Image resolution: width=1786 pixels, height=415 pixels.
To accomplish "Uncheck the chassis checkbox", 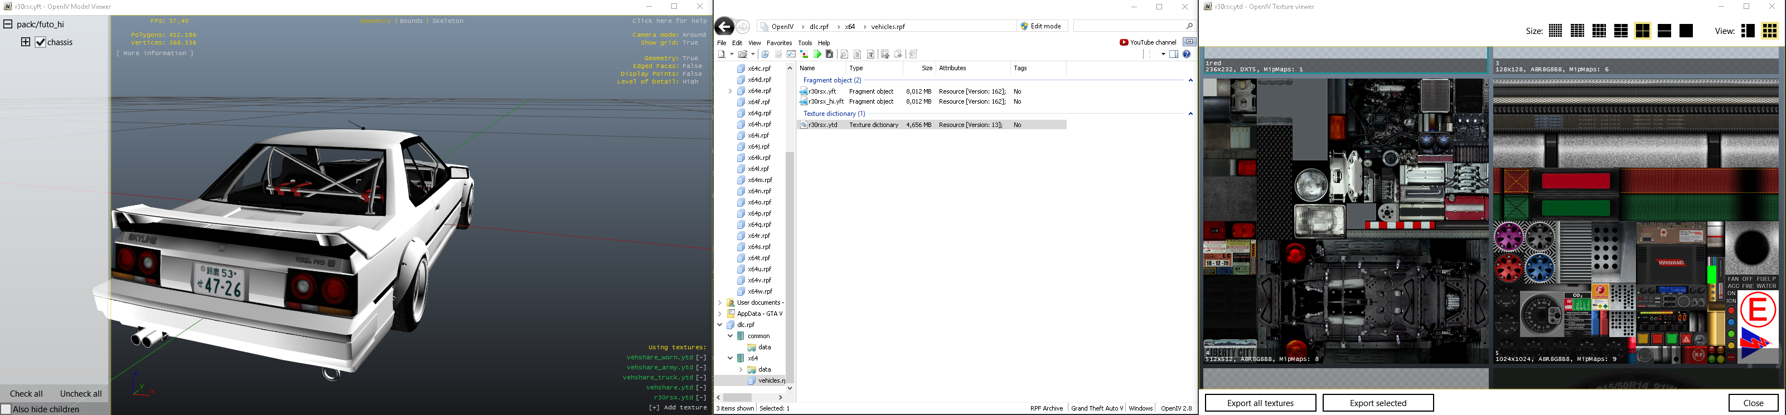I will pyautogui.click(x=41, y=42).
